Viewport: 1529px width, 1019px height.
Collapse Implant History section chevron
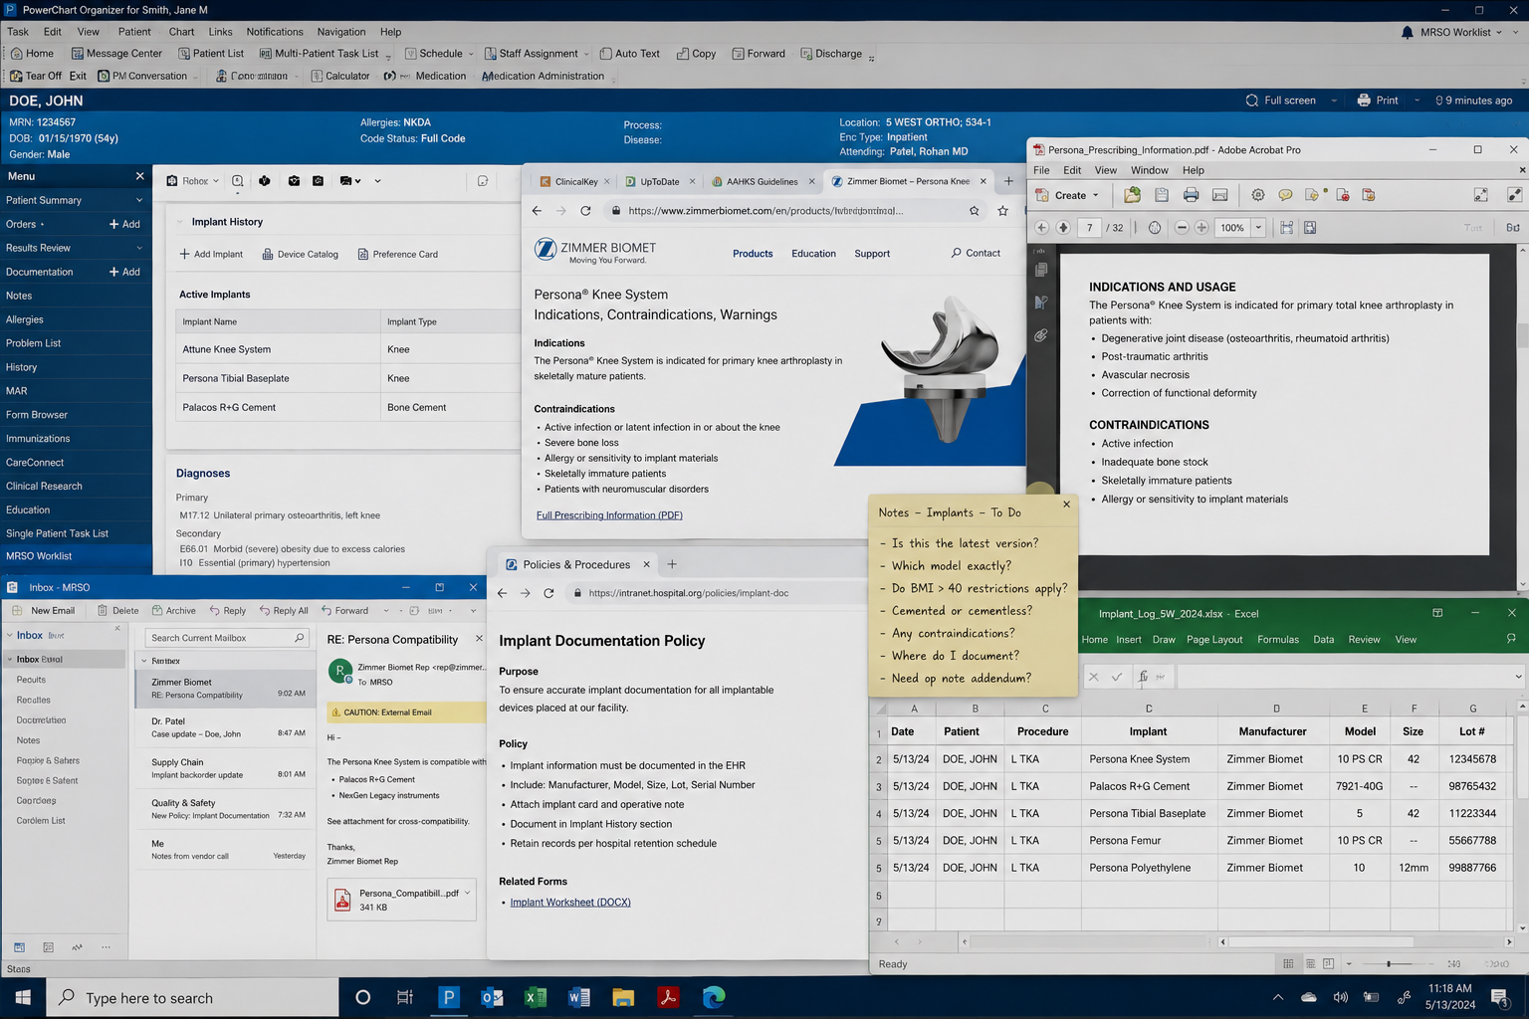tap(180, 222)
